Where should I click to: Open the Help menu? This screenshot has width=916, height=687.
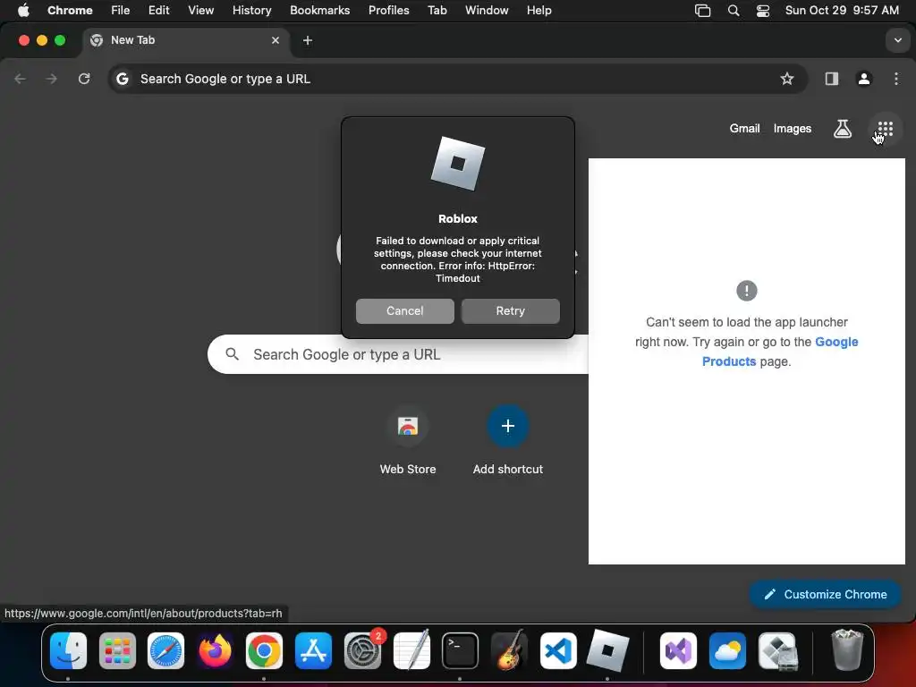(x=539, y=10)
